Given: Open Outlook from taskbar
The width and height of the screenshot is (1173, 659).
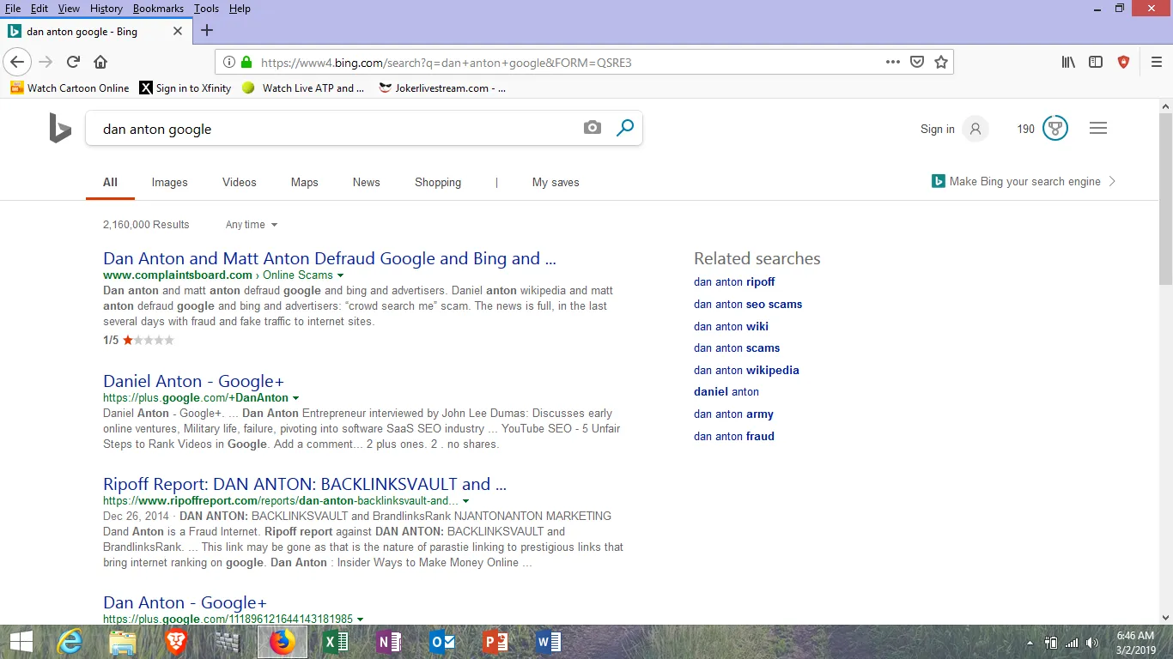Looking at the screenshot, I should pyautogui.click(x=442, y=642).
